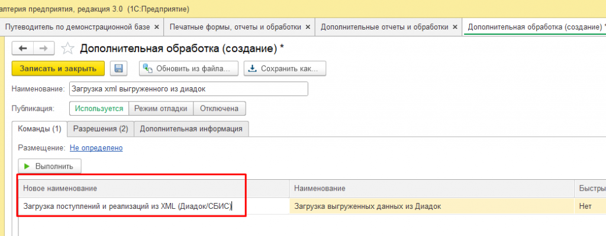Open the Команды (1) tab
The height and width of the screenshot is (236, 606).
40,129
